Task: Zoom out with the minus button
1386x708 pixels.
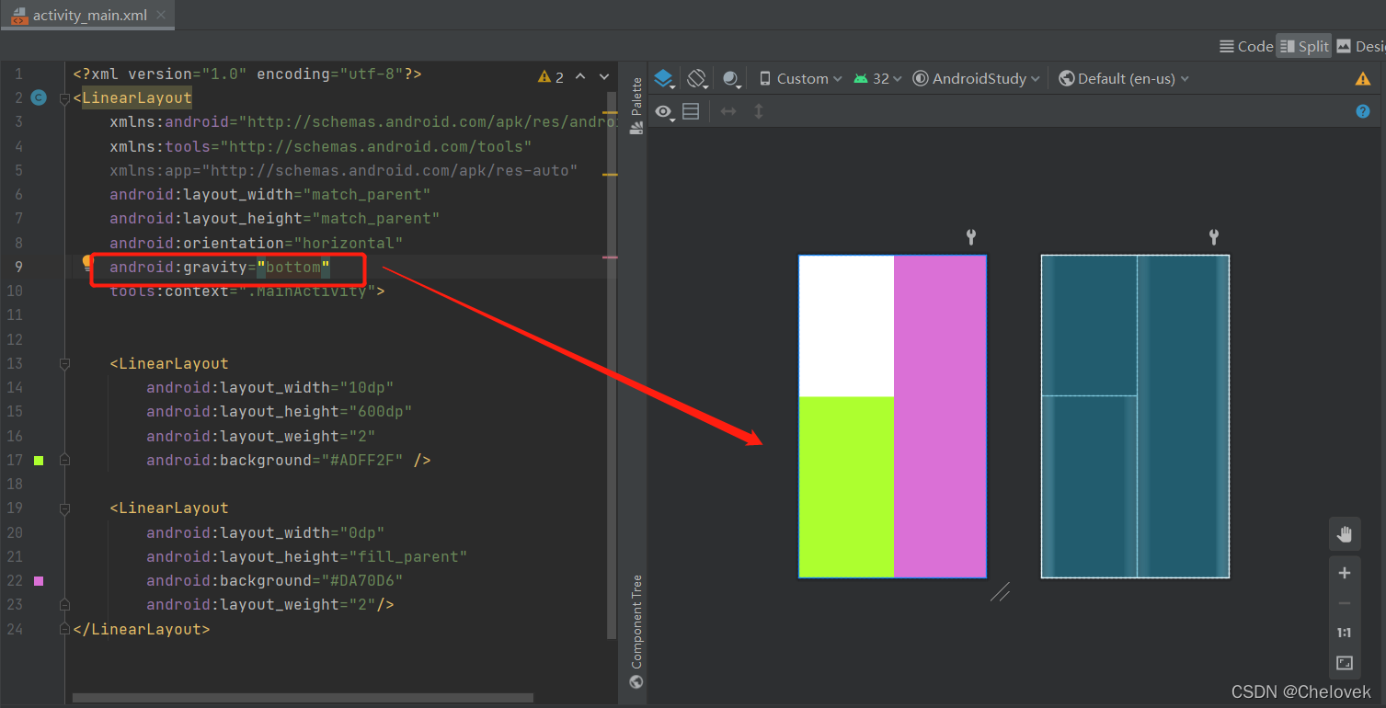Action: [x=1344, y=603]
